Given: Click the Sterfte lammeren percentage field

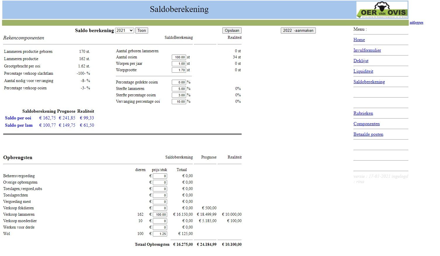Looking at the screenshot, I should pyautogui.click(x=179, y=89).
